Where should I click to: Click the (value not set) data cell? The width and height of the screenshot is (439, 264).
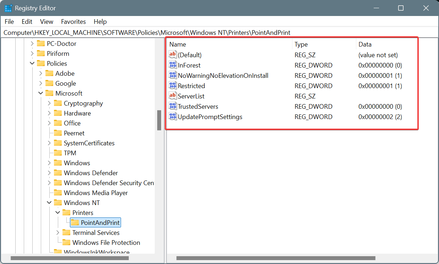[378, 55]
